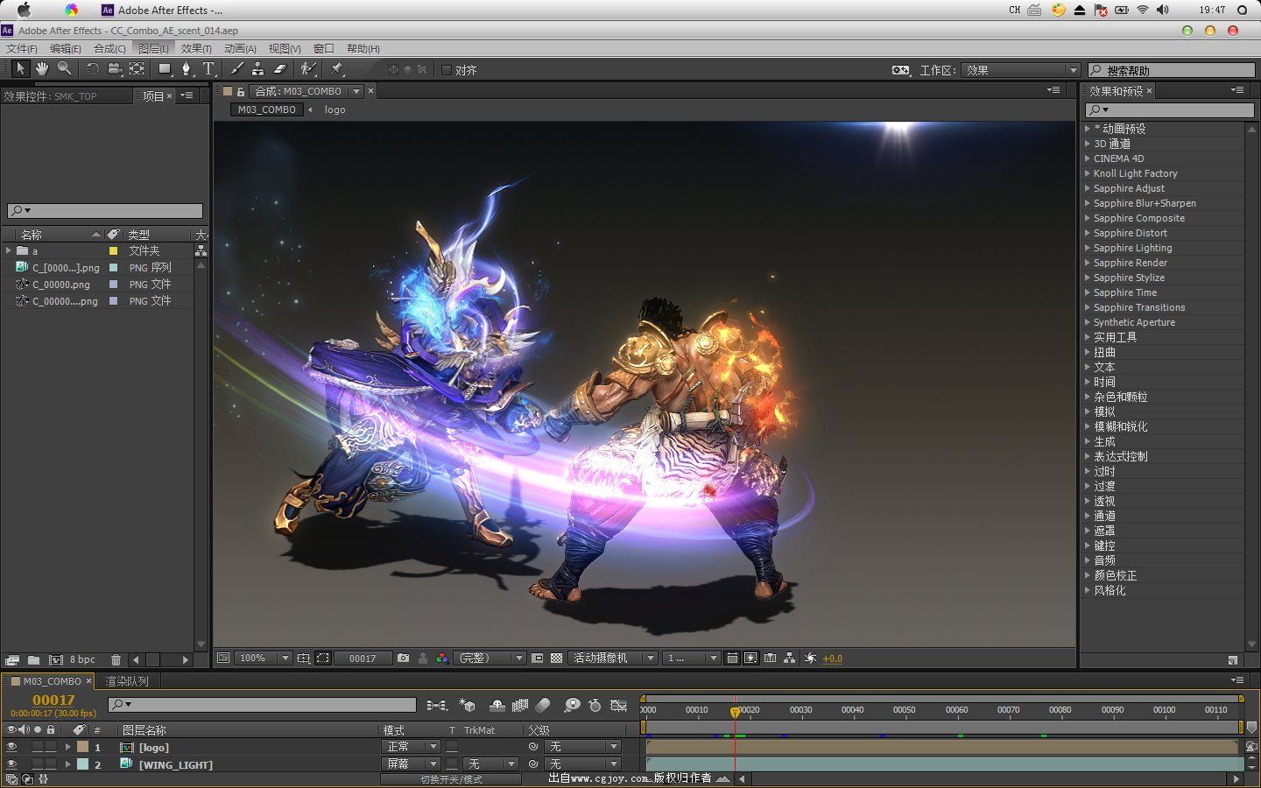Switch to the 项目 panel tab
This screenshot has height=788, width=1261.
pyautogui.click(x=153, y=96)
